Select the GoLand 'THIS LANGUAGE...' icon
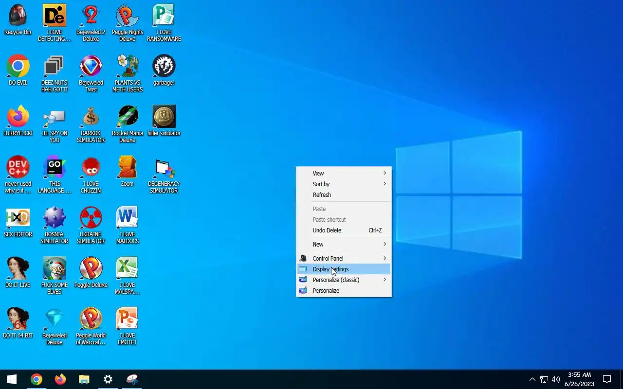The image size is (623, 389). (55, 175)
